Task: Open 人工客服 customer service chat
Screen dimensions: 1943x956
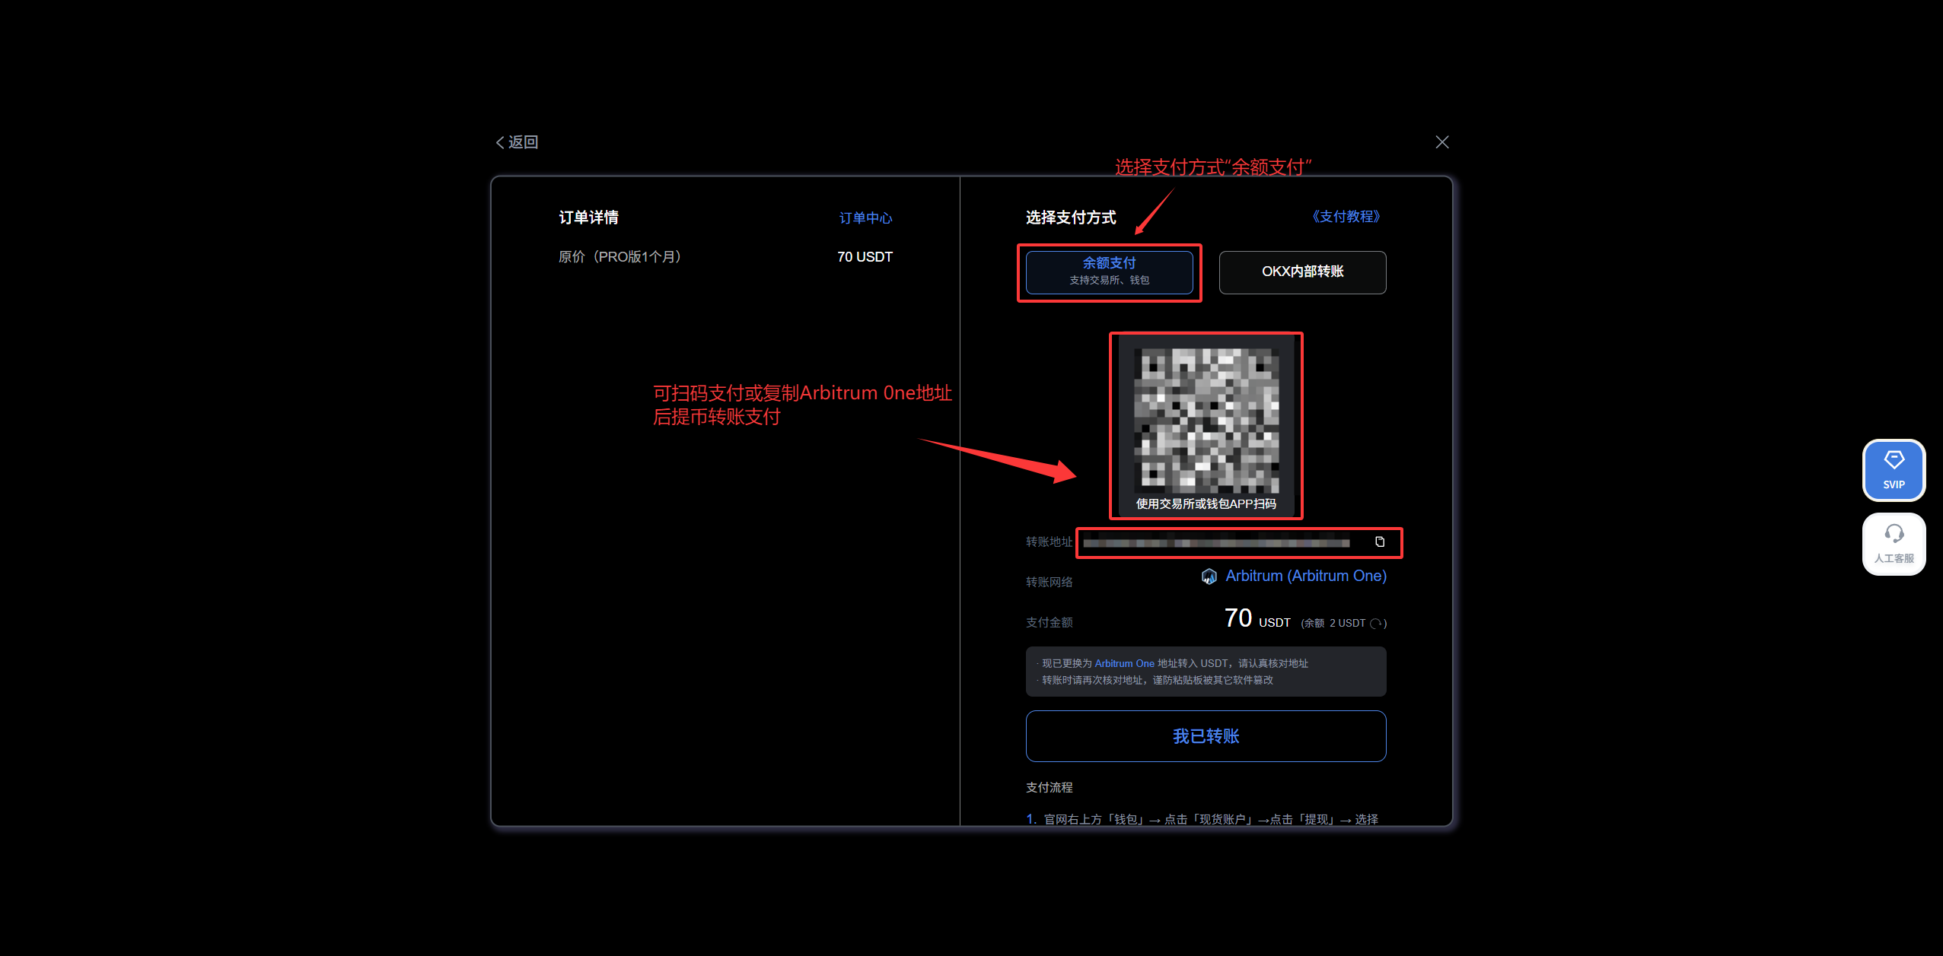Action: (x=1894, y=544)
